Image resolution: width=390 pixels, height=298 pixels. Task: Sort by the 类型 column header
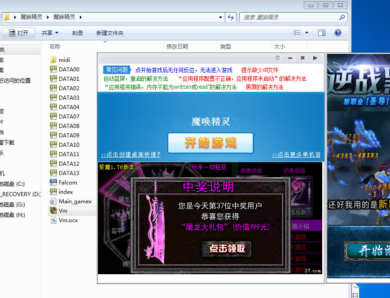click(226, 47)
